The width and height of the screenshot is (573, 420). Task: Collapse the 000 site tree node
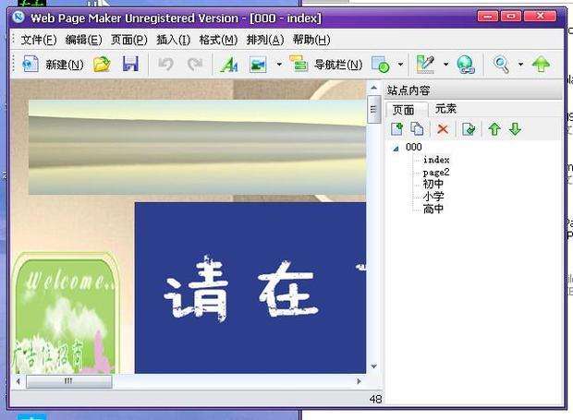coord(396,148)
